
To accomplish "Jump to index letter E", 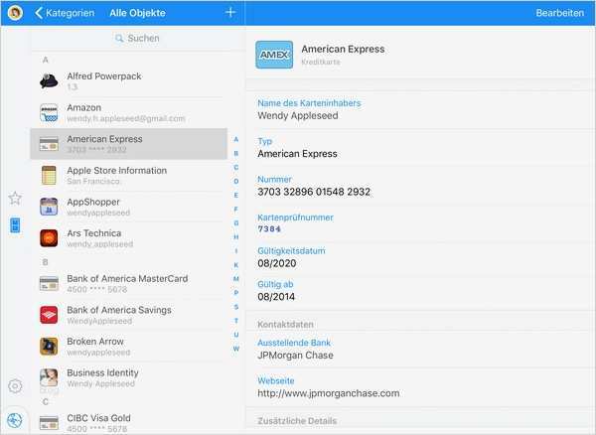I will pyautogui.click(x=236, y=196).
